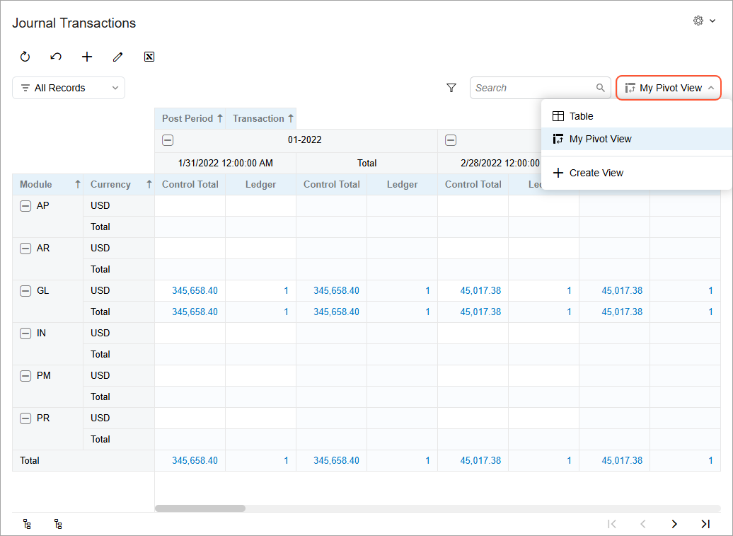
Task: Click the pencil Edit icon
Action: tap(118, 57)
